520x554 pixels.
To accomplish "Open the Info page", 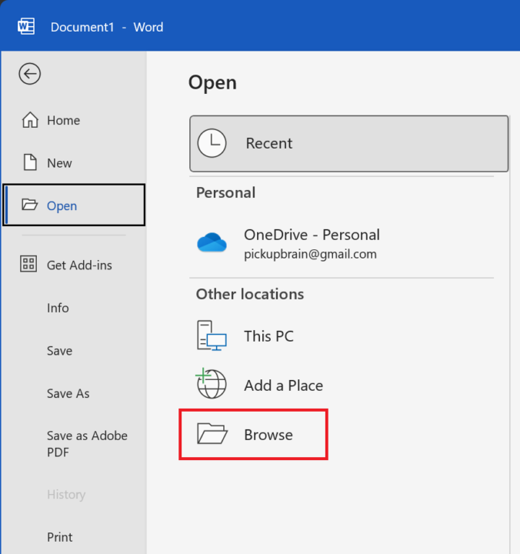I will pyautogui.click(x=74, y=308).
